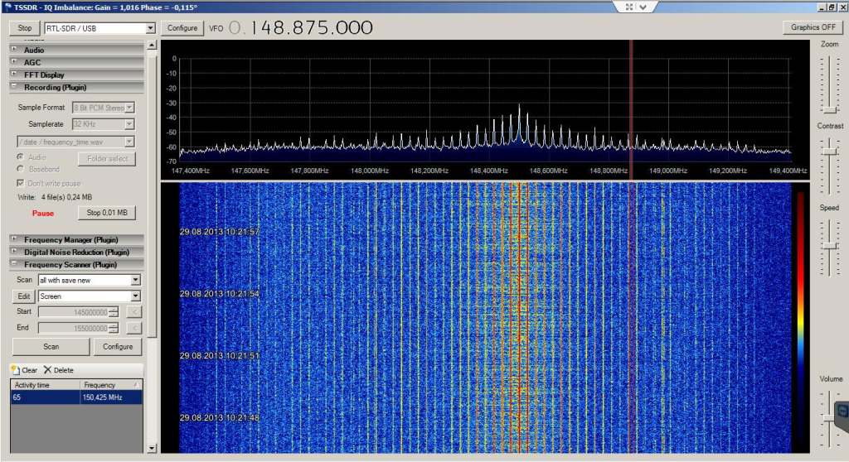Image resolution: width=849 pixels, height=462 pixels.
Task: Click the red Pause label
Action: coord(43,213)
